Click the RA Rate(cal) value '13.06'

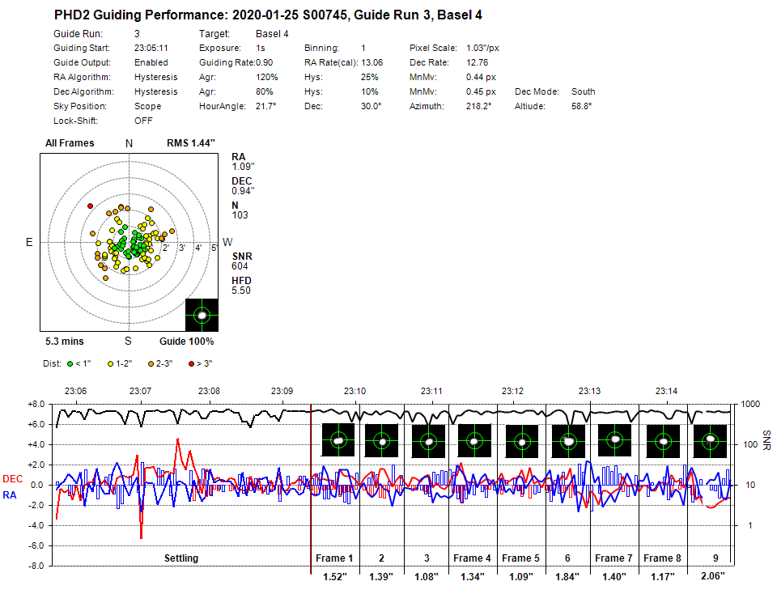[372, 62]
